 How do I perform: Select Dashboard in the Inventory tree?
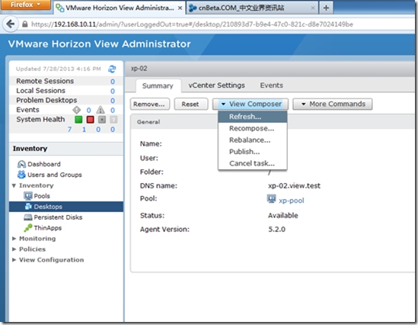click(44, 164)
